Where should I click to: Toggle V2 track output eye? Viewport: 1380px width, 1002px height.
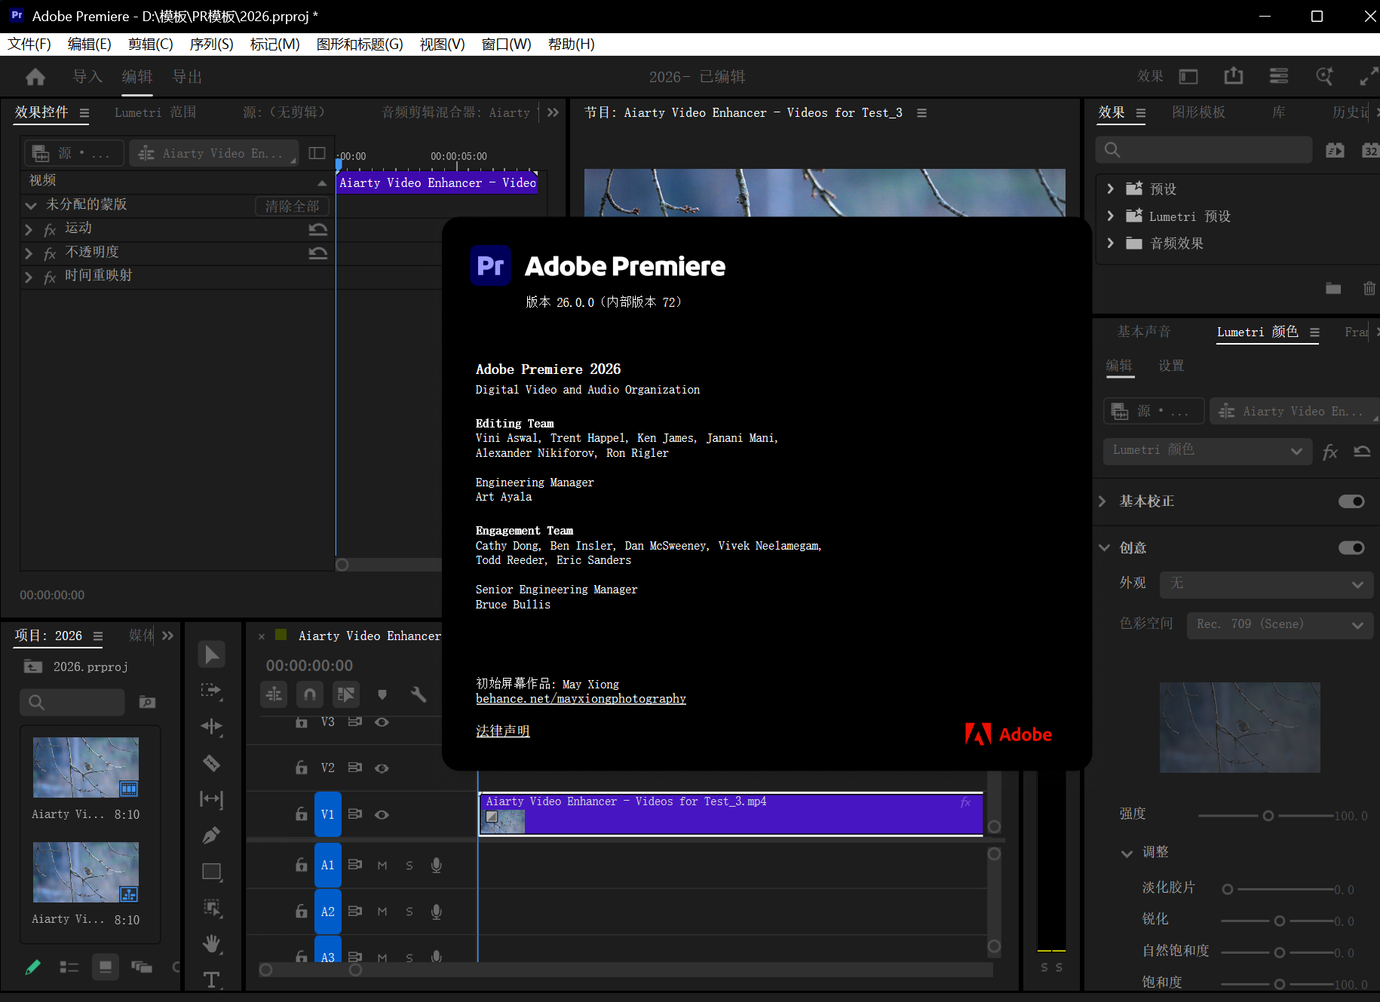(x=382, y=768)
